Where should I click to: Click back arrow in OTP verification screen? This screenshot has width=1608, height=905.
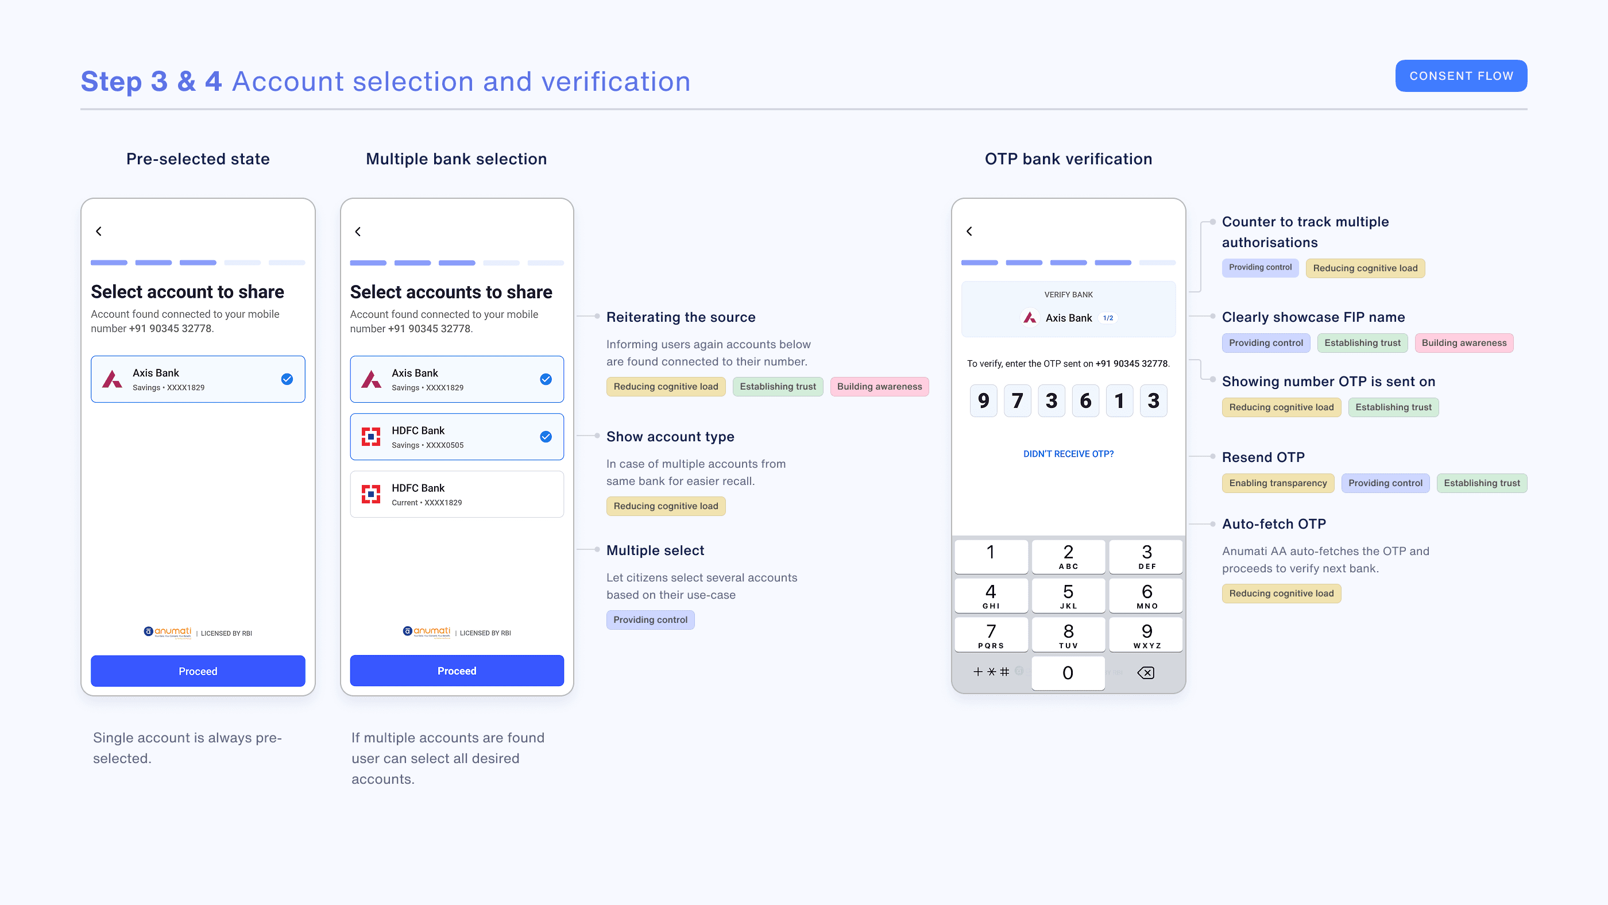click(x=969, y=231)
